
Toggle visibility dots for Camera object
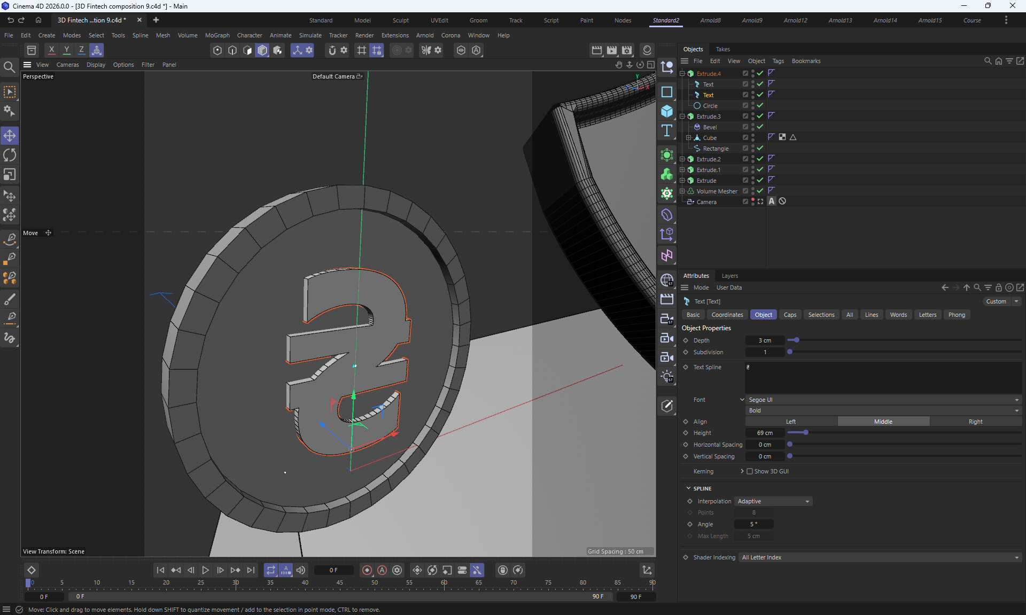753,201
